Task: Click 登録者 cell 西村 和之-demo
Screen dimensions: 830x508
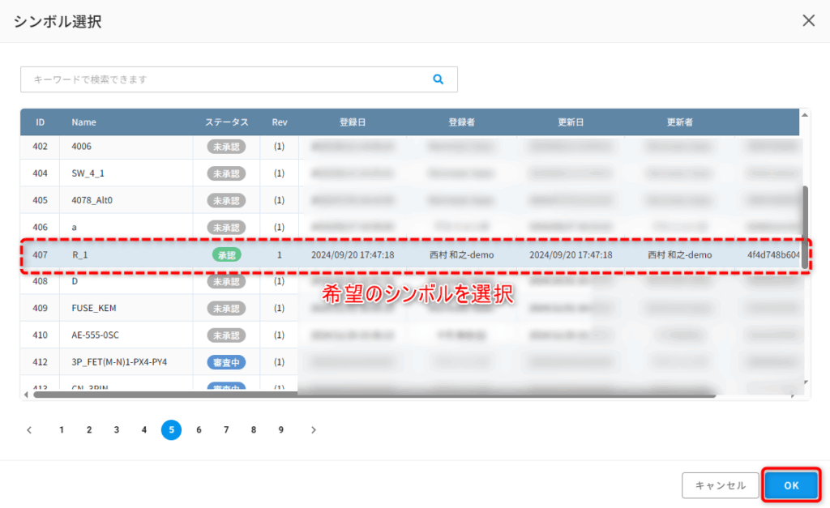Action: click(461, 254)
